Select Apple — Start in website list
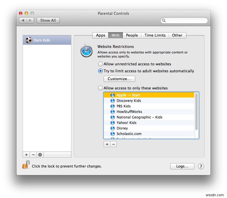Screen dimensions: 227x198 [149, 95]
